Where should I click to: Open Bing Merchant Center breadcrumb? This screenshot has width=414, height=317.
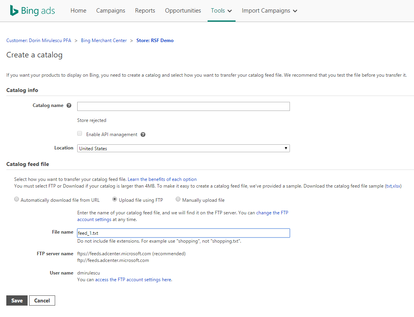click(104, 41)
